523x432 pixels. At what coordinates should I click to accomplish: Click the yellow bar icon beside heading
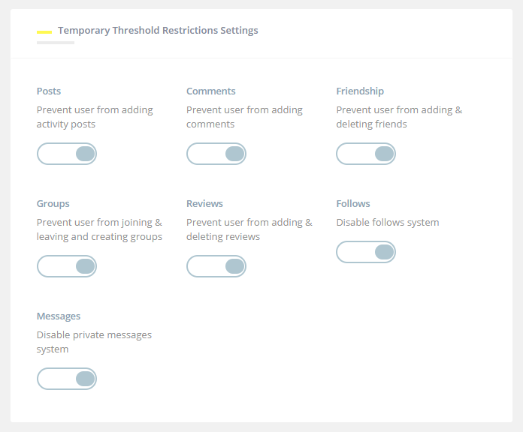(x=44, y=32)
